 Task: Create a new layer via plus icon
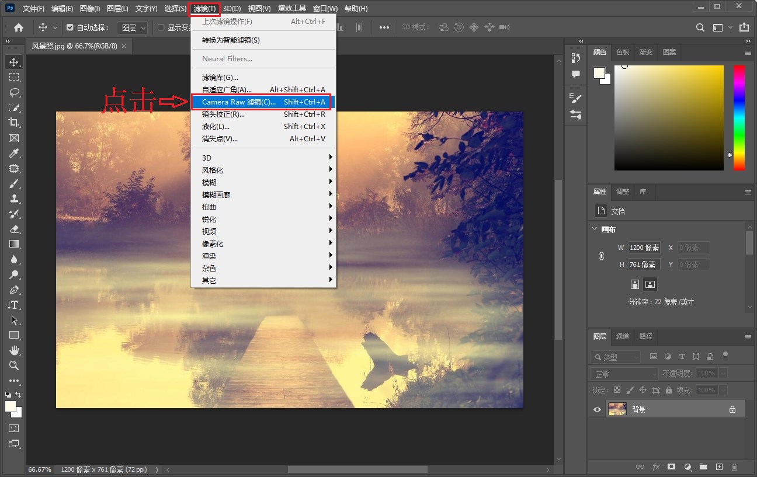pyautogui.click(x=719, y=467)
